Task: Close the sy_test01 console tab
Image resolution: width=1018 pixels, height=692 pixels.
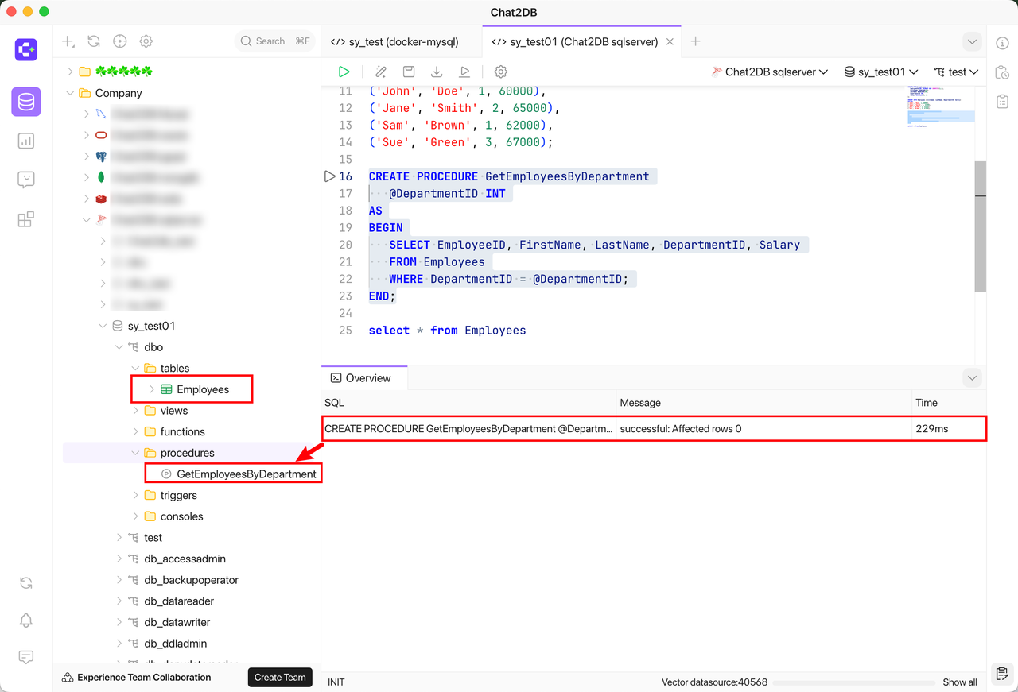Action: coord(670,41)
